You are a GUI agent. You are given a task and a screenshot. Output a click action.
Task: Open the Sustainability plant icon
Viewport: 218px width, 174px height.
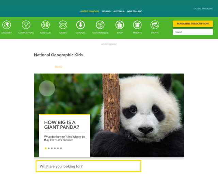point(100,25)
